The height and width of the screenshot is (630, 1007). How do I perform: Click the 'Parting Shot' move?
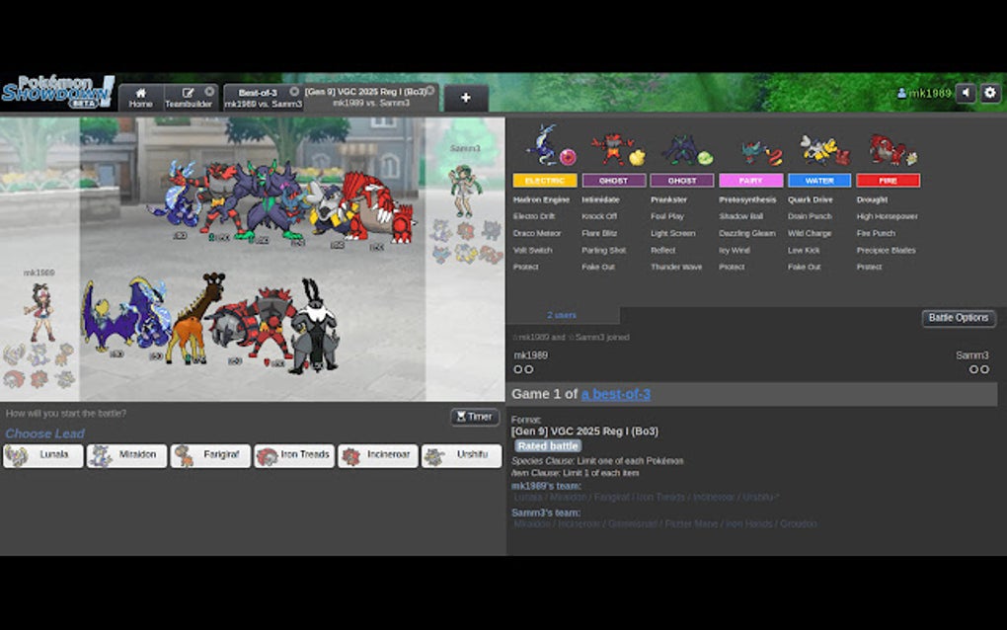(x=603, y=250)
